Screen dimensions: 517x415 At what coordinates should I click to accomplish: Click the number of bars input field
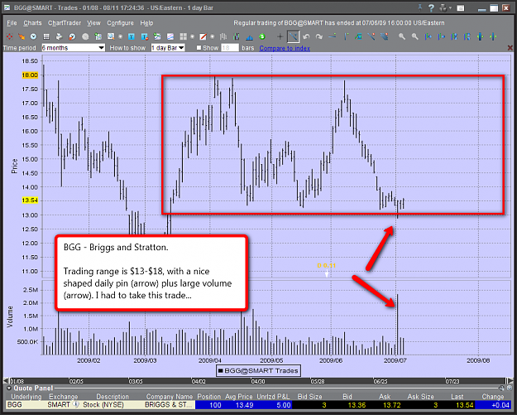pyautogui.click(x=229, y=48)
